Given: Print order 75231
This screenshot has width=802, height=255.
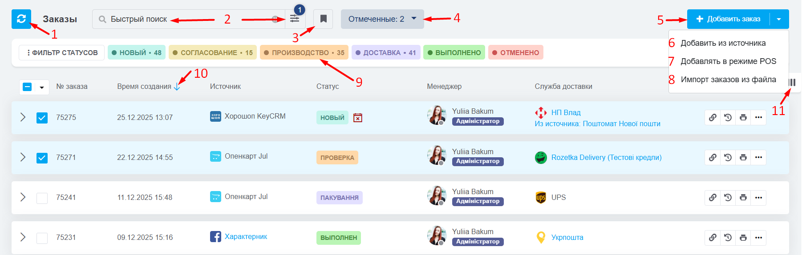Looking at the screenshot, I should click(x=743, y=238).
